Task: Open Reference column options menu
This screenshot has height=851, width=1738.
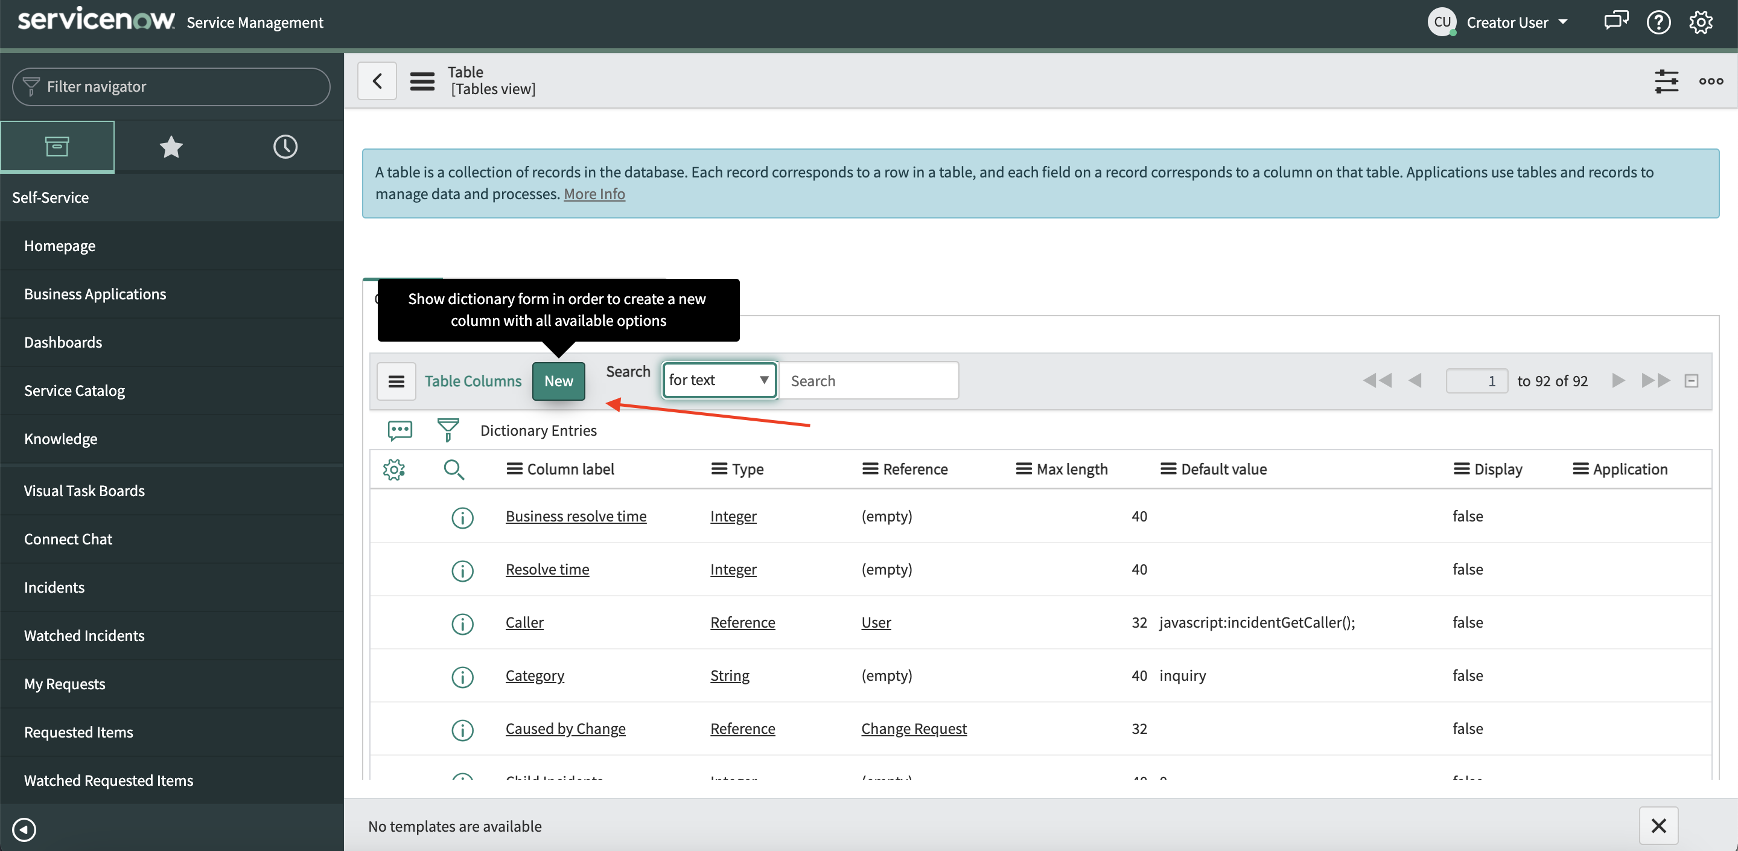Action: coord(870,469)
